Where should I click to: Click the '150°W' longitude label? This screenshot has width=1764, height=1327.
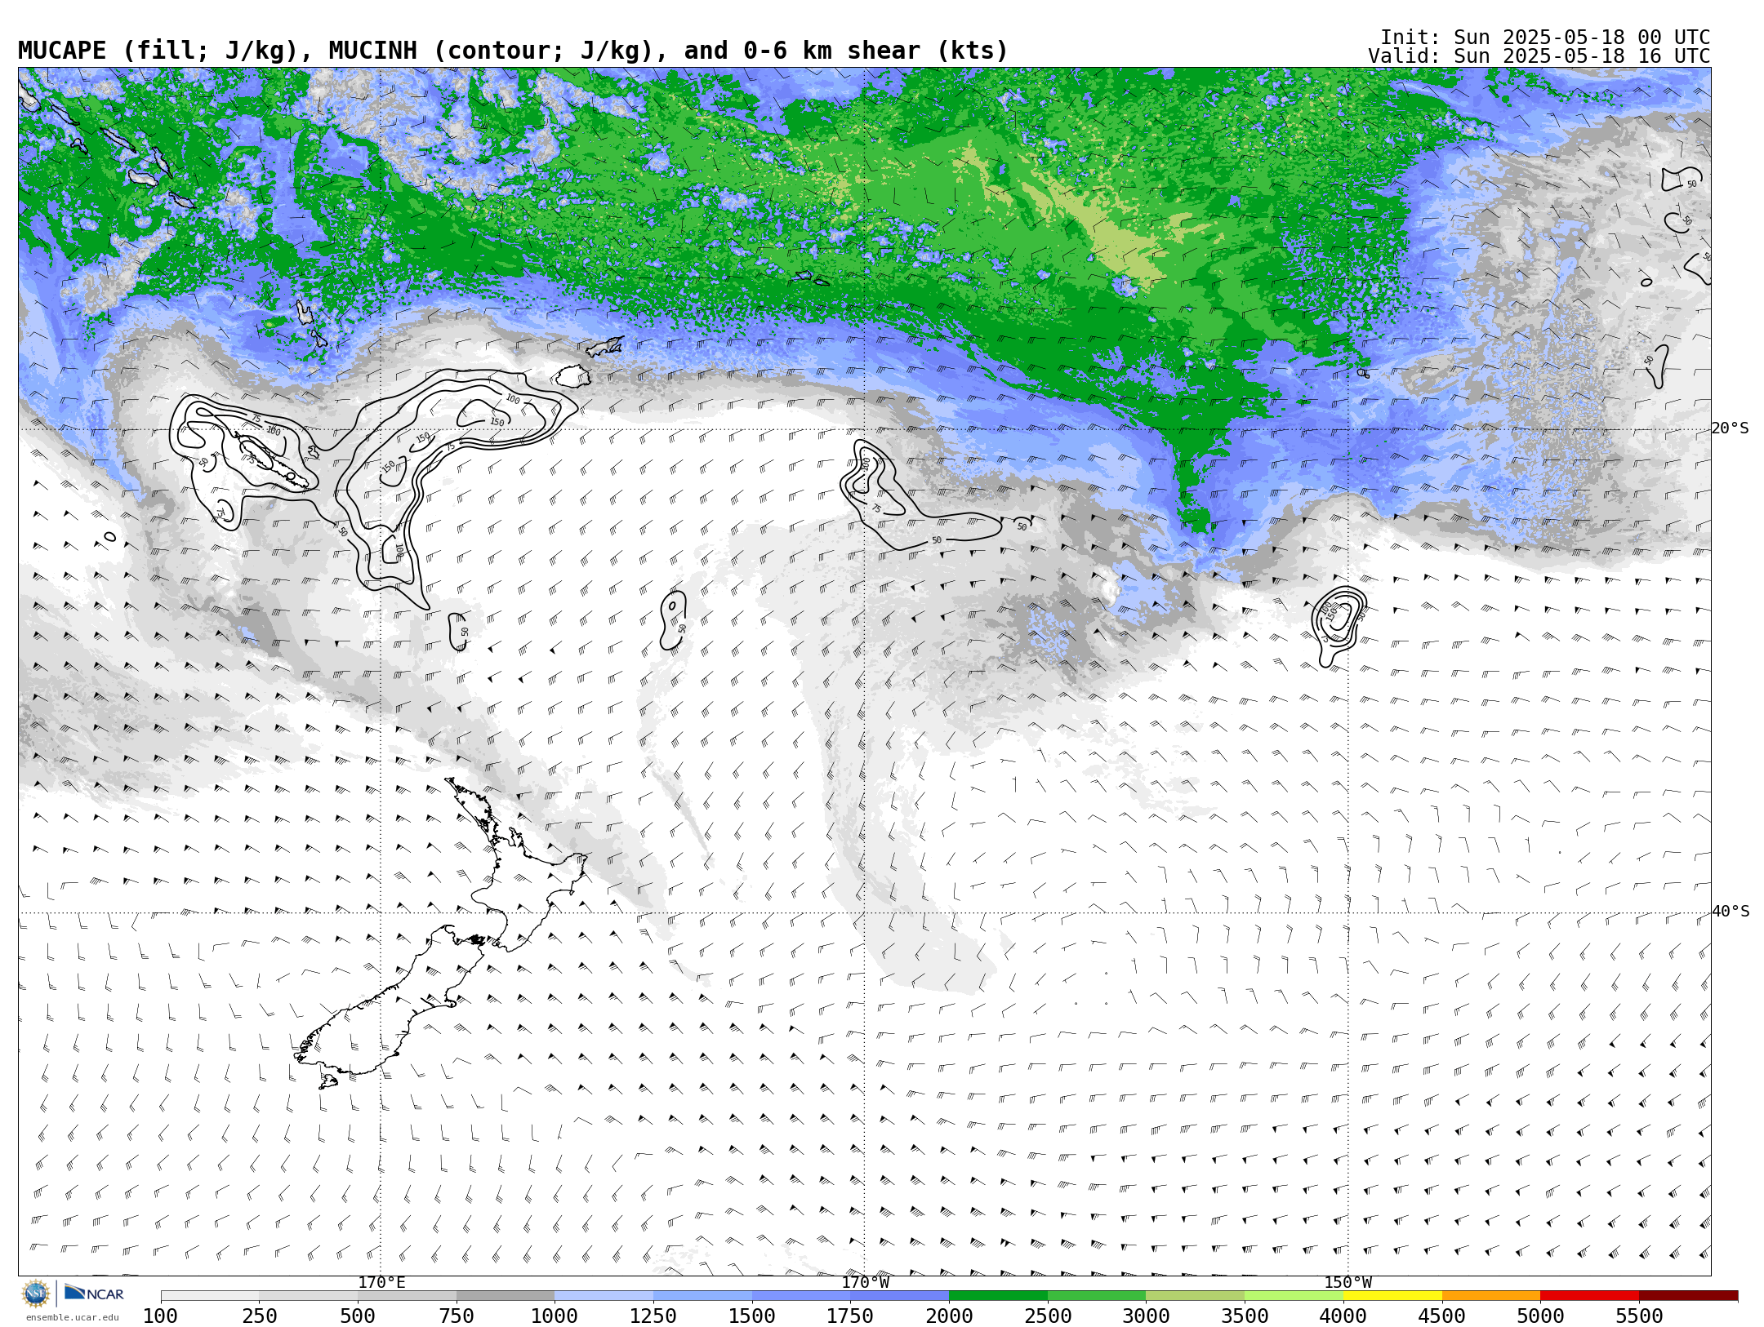1348,1282
